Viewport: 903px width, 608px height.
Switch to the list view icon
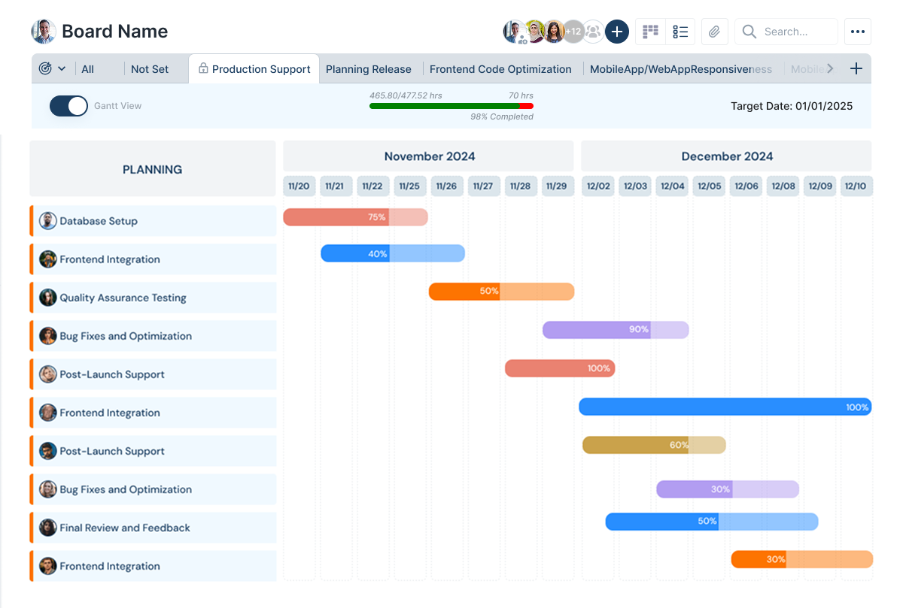(x=681, y=32)
